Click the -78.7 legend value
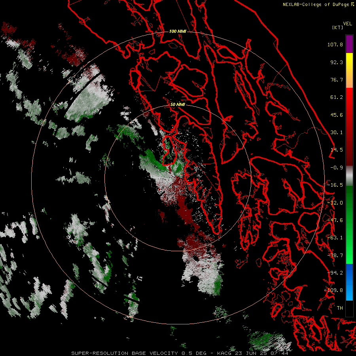Screen dimensions: 356x356 pyautogui.click(x=335, y=256)
